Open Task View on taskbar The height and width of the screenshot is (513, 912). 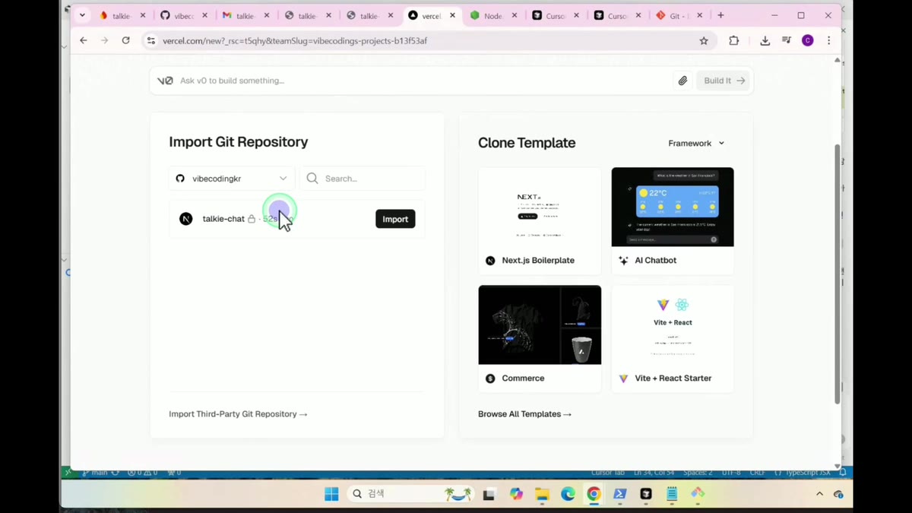[489, 494]
